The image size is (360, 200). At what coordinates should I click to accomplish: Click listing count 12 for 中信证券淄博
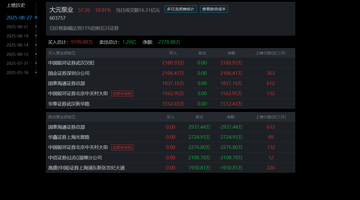271,158
